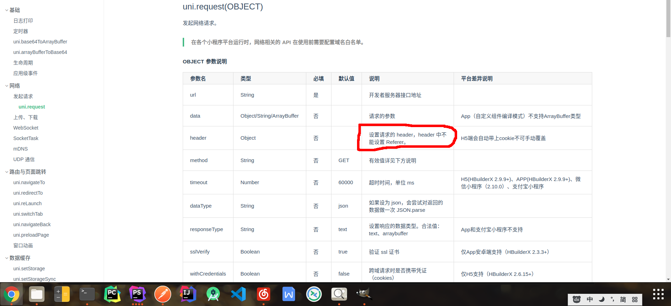Launch the Calculator app from the dock

62,294
